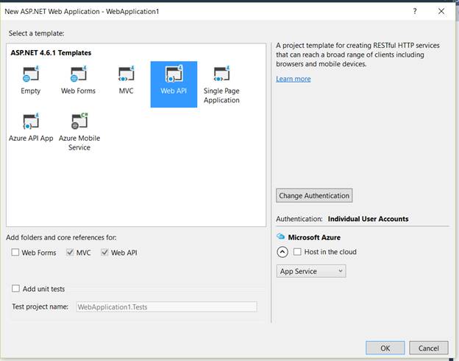Toggle the Web API references checkbox
459x361 pixels.
click(x=105, y=253)
